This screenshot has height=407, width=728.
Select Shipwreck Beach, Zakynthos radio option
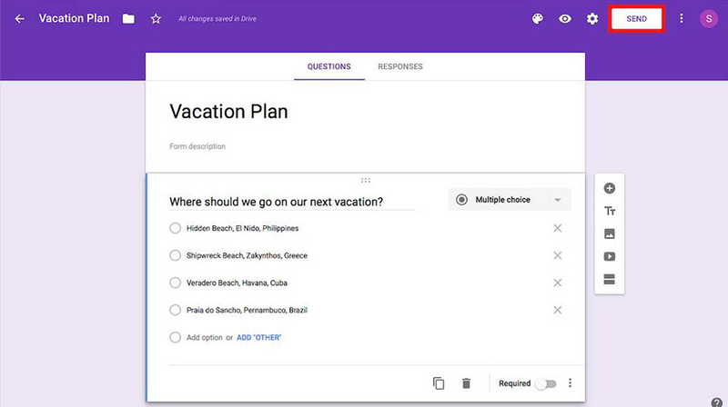[x=176, y=255]
